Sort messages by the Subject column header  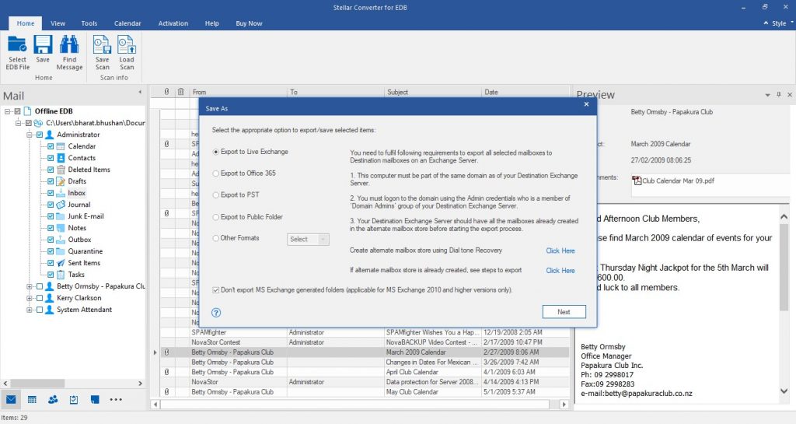[432, 92]
